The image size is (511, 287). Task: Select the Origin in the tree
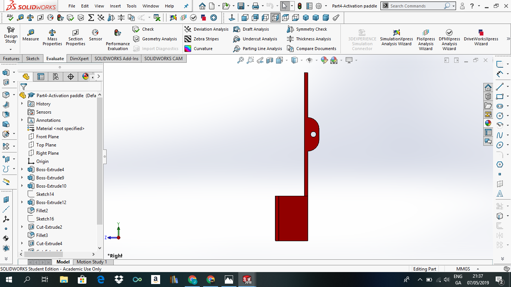pyautogui.click(x=42, y=161)
